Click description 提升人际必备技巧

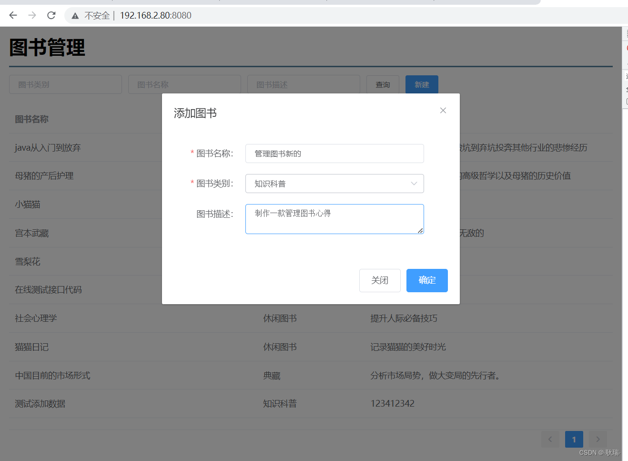click(x=404, y=318)
